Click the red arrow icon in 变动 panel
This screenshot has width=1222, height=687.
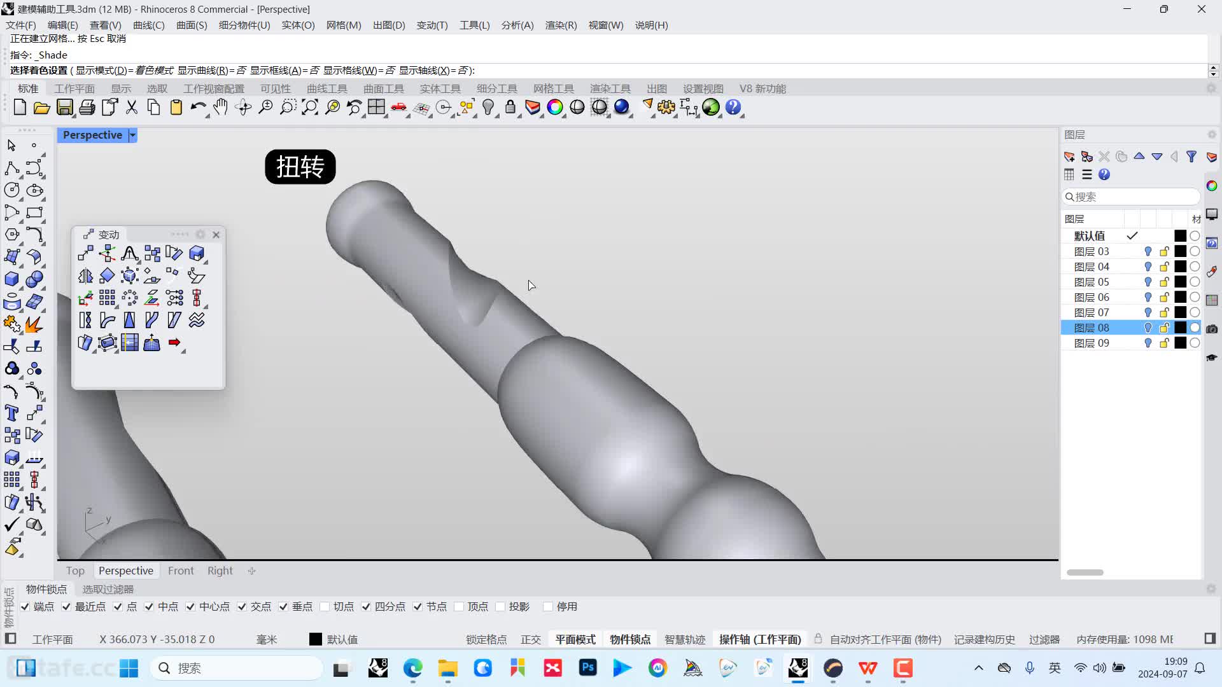coord(174,343)
